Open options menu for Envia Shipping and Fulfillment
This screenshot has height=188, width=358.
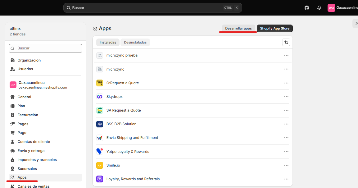(286, 138)
